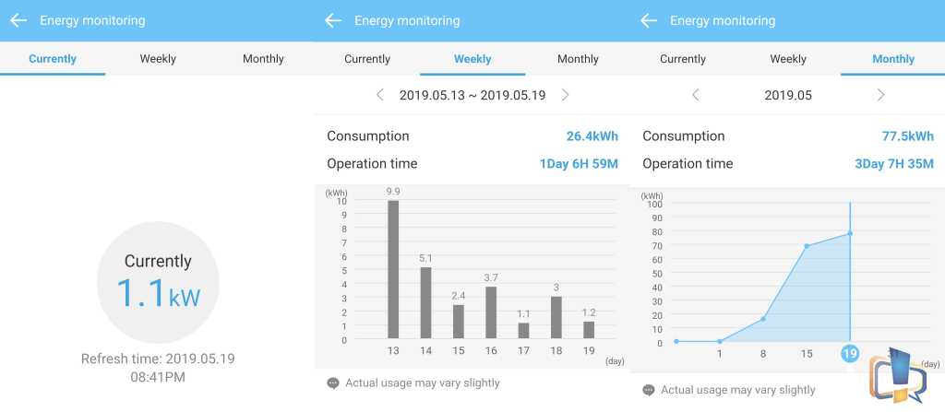Screen dimensions: 945x412
Task: Select highlighted day 19 marker on monthly chart
Action: [850, 353]
